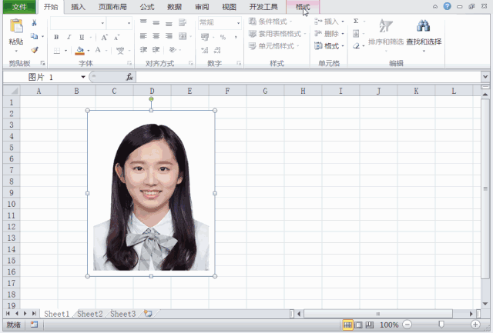Viewport: 493px width, 333px height.
Task: Click the 文件 file button
Action: [x=18, y=7]
